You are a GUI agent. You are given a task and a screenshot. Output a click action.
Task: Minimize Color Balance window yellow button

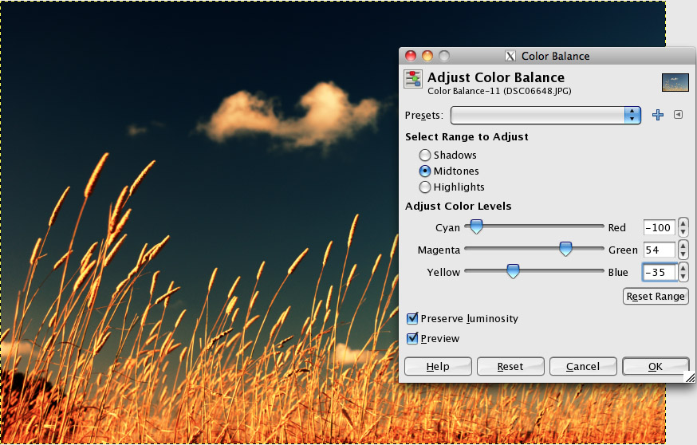[x=427, y=56]
